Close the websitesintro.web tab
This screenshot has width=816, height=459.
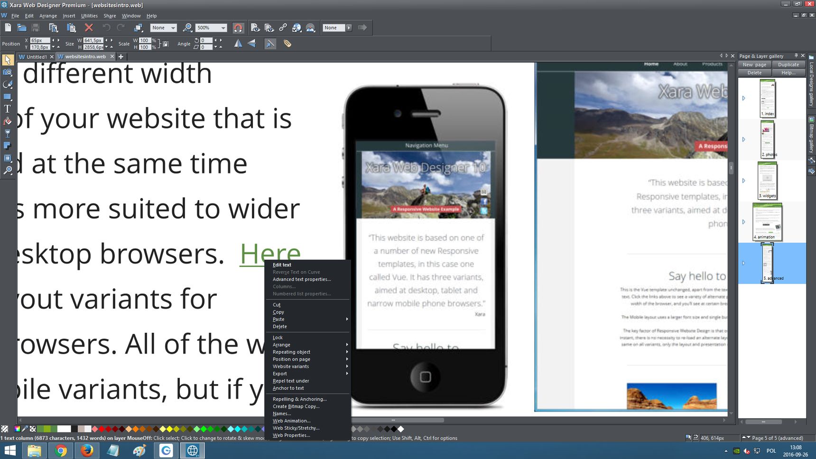pos(112,56)
